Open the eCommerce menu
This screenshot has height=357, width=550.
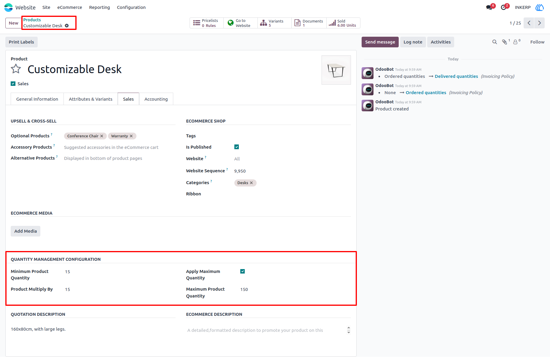click(x=70, y=7)
